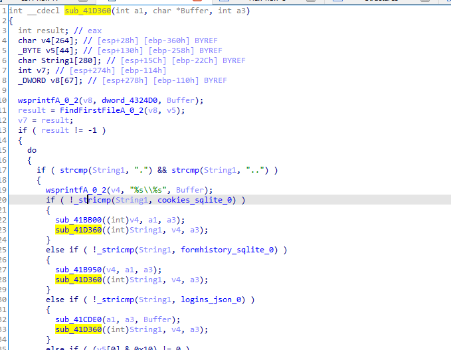Open the sub_41CDE0 function reference
Image resolution: width=451 pixels, height=350 pixels.
pyautogui.click(x=78, y=319)
